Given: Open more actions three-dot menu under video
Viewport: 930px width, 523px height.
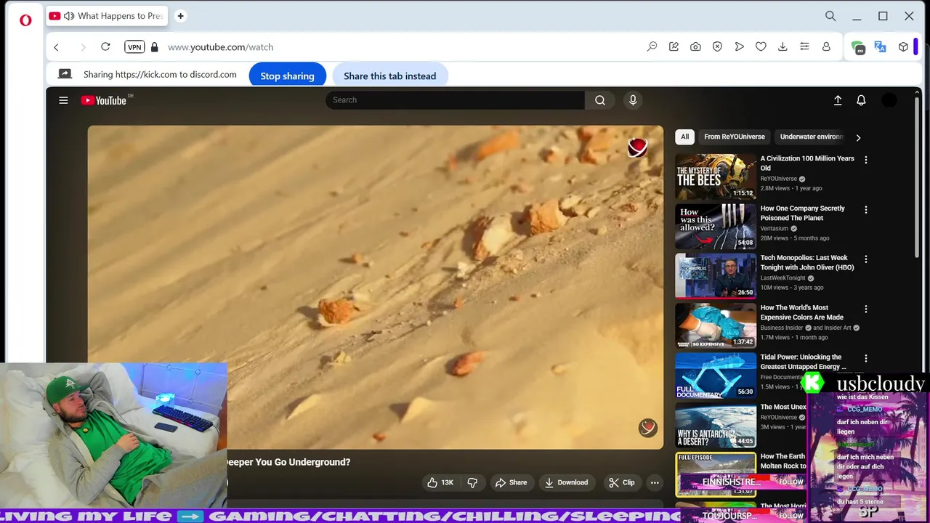Looking at the screenshot, I should (655, 482).
